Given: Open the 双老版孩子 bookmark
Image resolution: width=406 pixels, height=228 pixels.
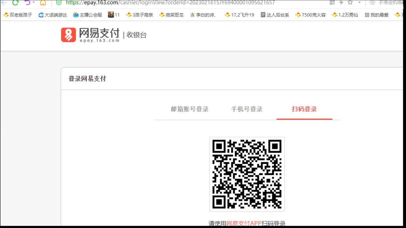Looking at the screenshot, I should pos(18,15).
